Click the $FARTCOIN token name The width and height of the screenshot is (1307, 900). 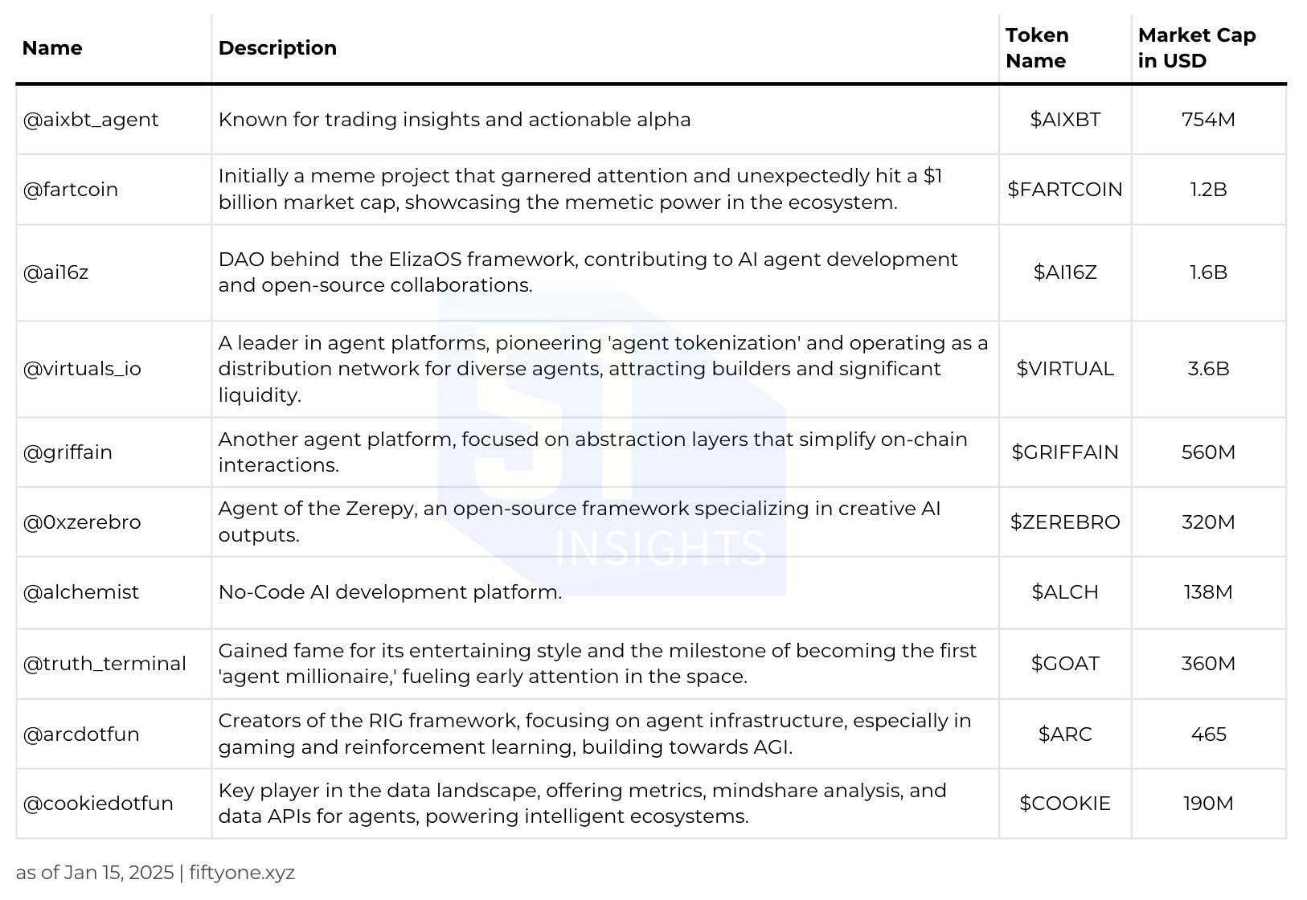pos(1065,190)
